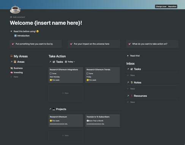Viewport: 185px width, 145px height.
Task: Click the icon in 'take action on' callout
Action: [x=130, y=44]
